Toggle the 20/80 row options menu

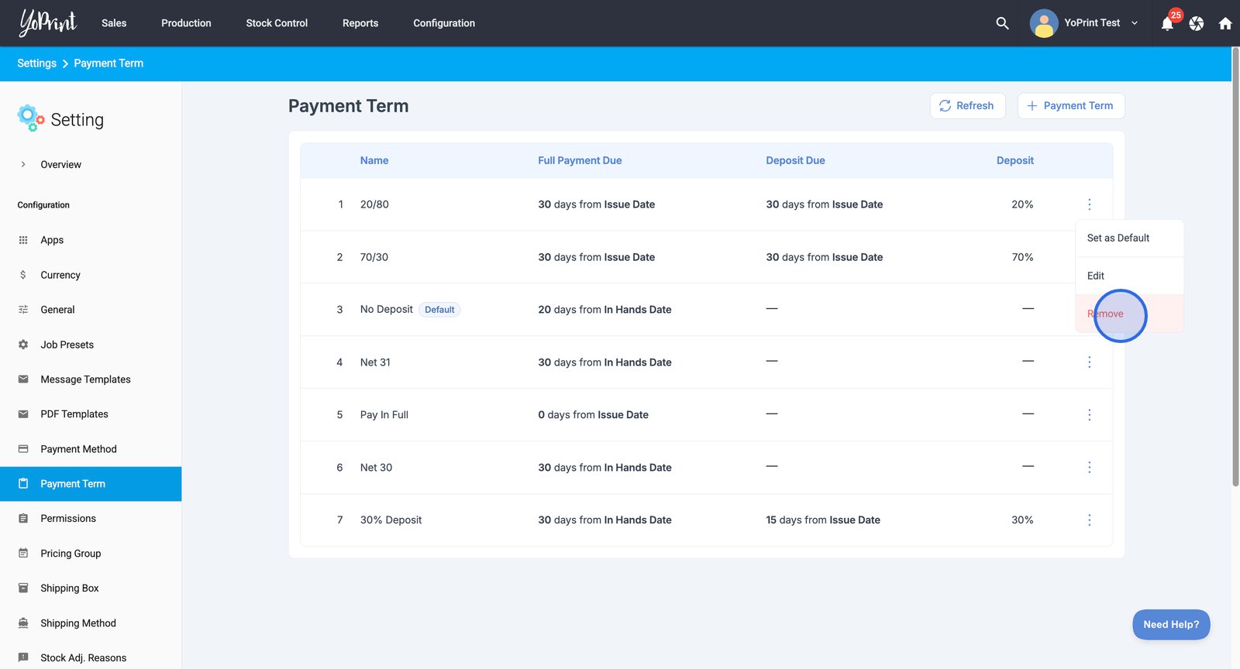point(1089,204)
